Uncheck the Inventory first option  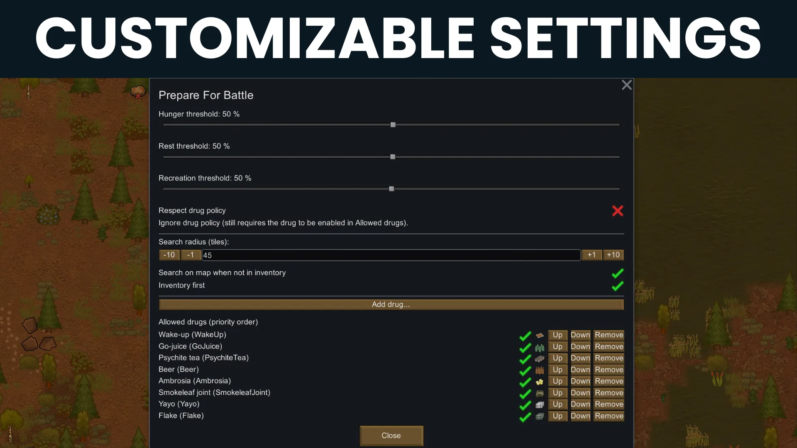[x=617, y=286]
